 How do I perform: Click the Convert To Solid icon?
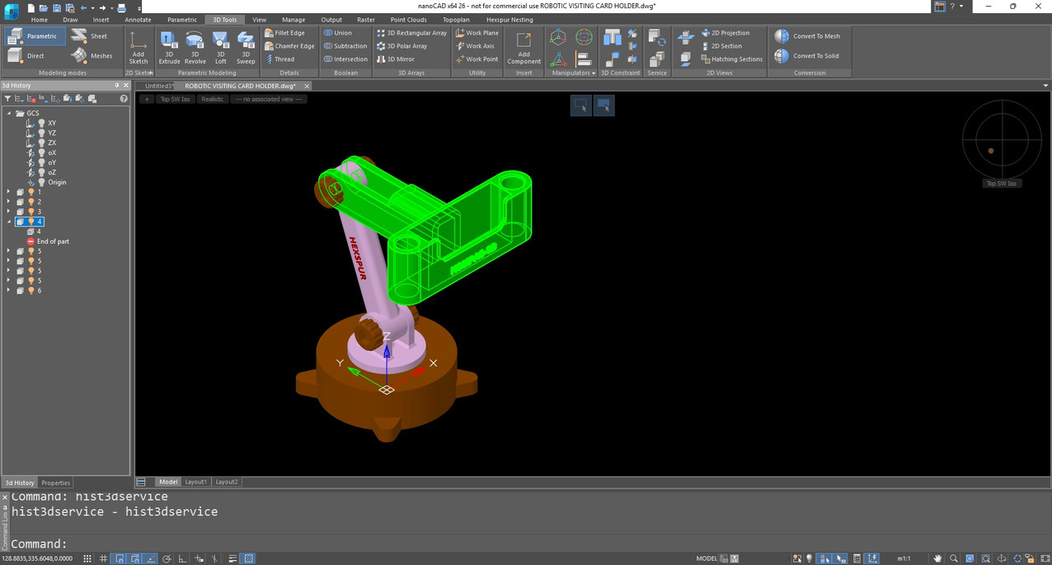(782, 56)
